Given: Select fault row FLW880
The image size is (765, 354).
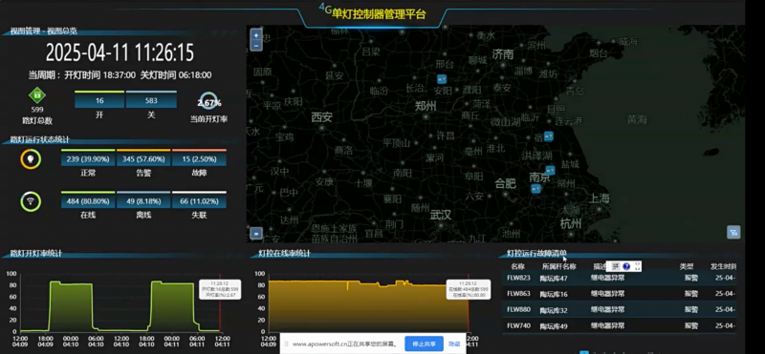Looking at the screenshot, I should click(619, 309).
